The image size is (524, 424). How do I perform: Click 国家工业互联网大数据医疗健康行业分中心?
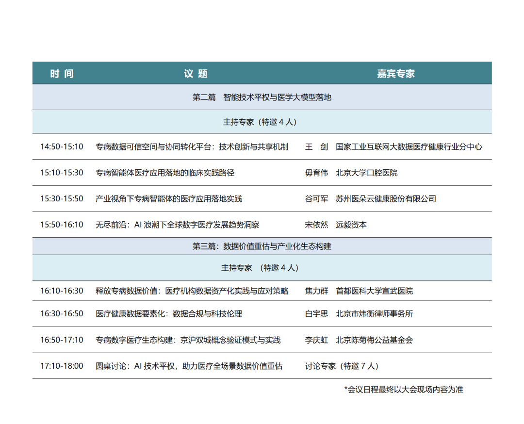click(409, 147)
